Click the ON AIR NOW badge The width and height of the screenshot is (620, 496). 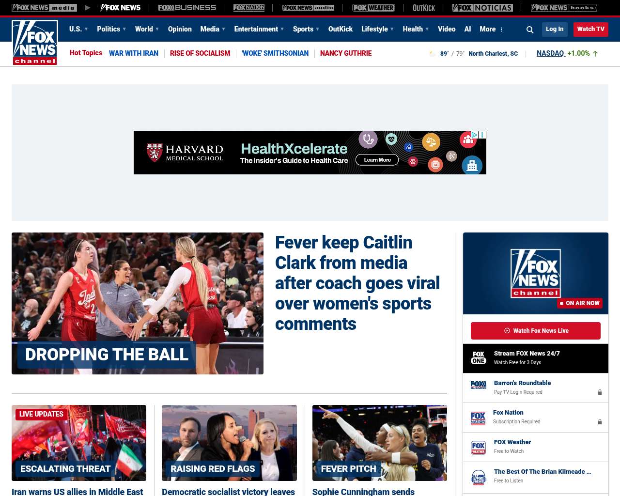[580, 303]
